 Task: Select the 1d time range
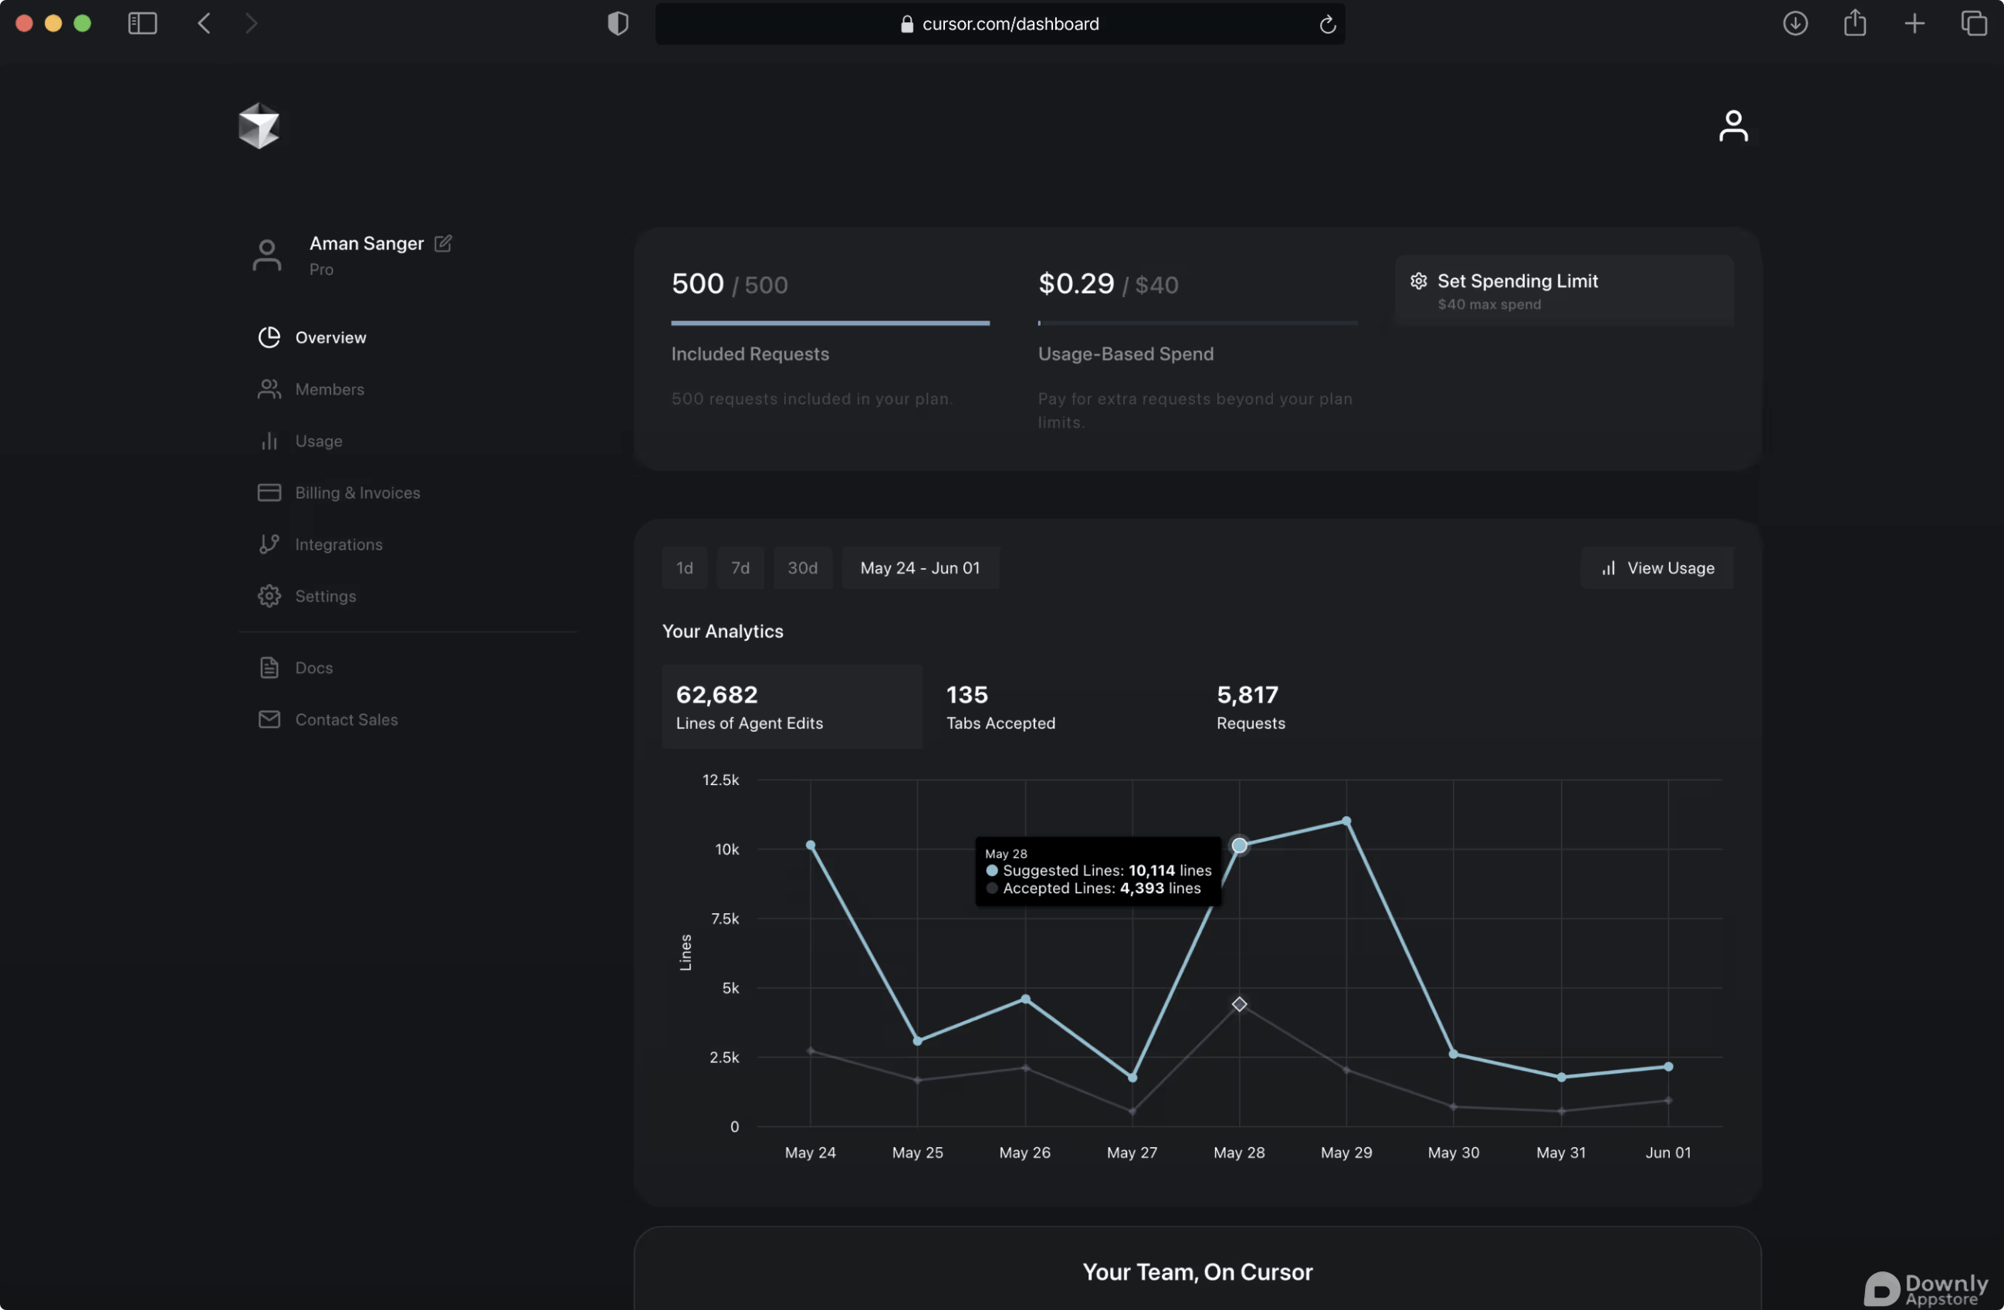pyautogui.click(x=685, y=568)
